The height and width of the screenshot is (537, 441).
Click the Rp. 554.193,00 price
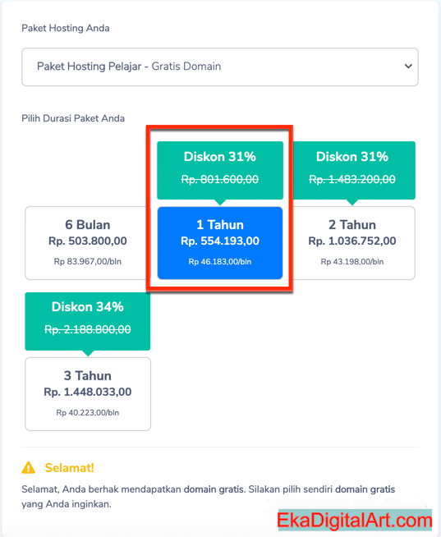[220, 241]
